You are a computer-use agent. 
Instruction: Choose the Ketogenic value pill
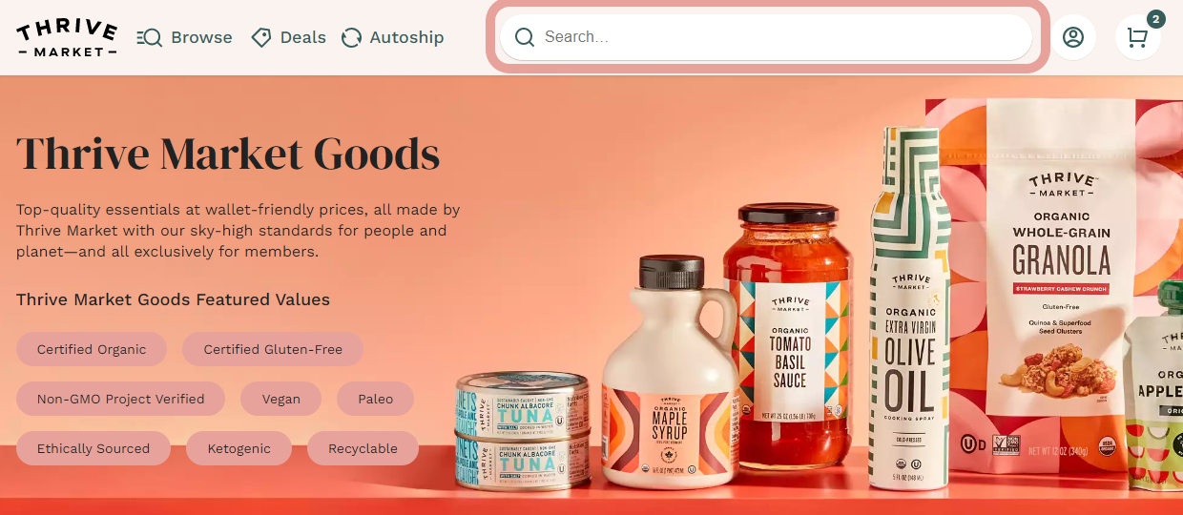point(239,448)
